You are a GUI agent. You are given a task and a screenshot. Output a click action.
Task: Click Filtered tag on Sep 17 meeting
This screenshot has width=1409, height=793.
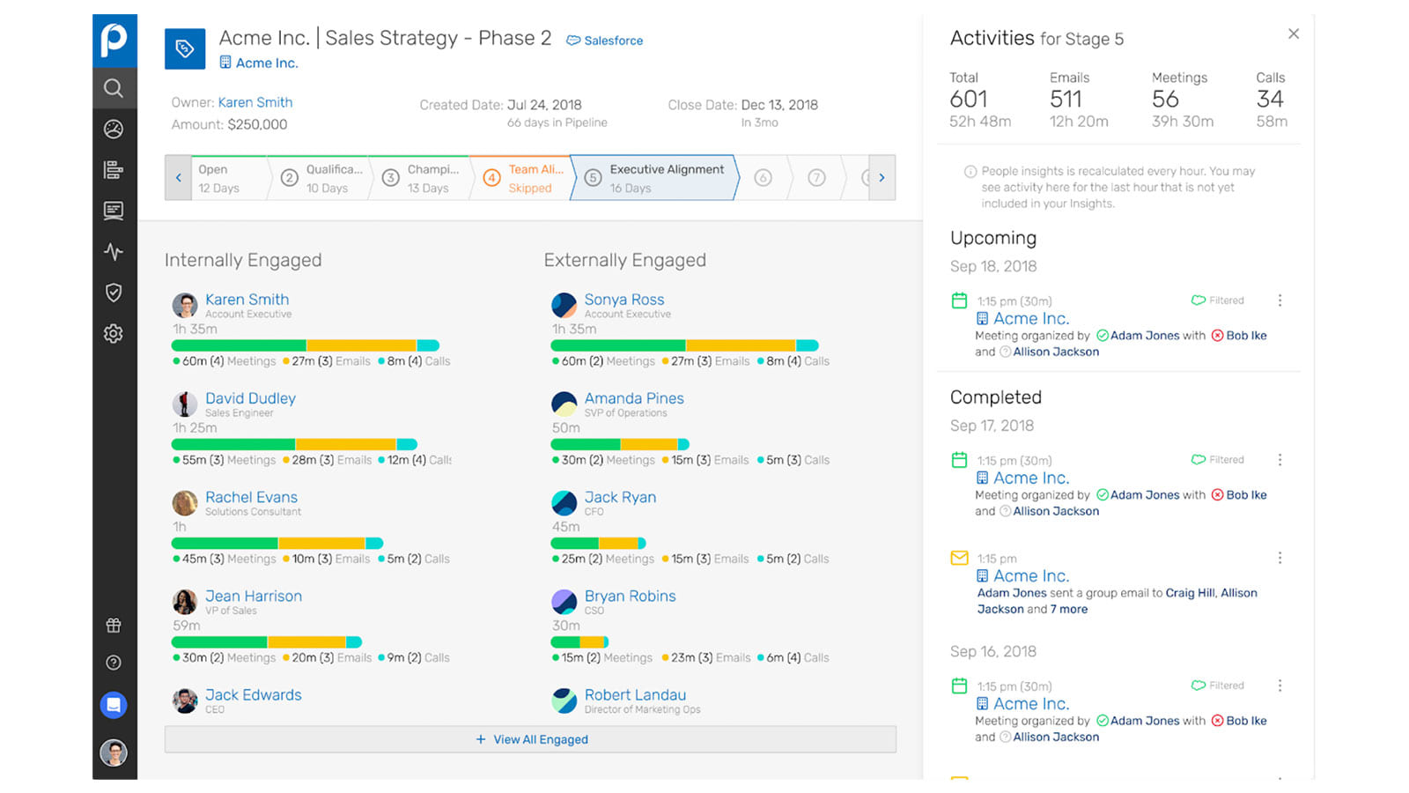tap(1218, 460)
